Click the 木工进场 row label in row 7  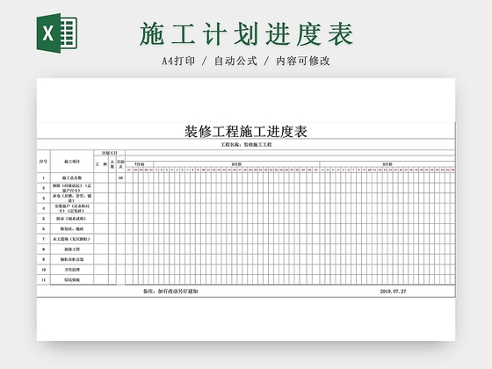(72, 239)
